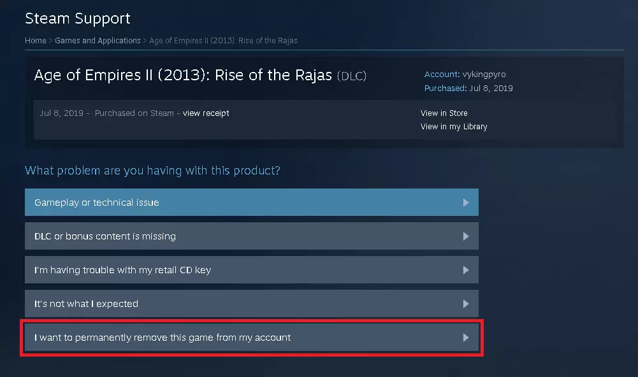Open the Home breadcrumb link

[36, 41]
